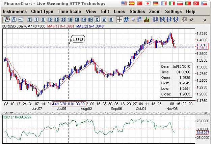
Task: Click the 1.3813 price axis label
Action: click(x=202, y=45)
